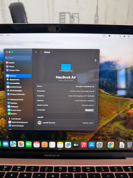Open FaceTime from the Dock
133x178 pixels.
click(x=29, y=144)
